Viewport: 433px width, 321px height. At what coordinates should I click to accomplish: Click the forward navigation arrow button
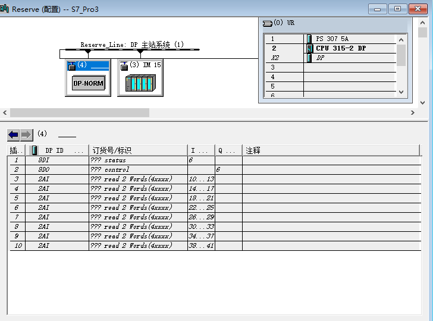pos(27,134)
